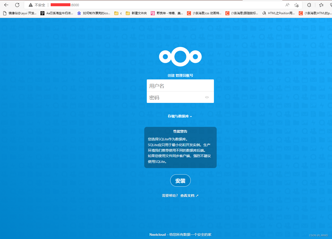Open the 查看文档 documentation link
332x239 pixels.
coord(189,196)
